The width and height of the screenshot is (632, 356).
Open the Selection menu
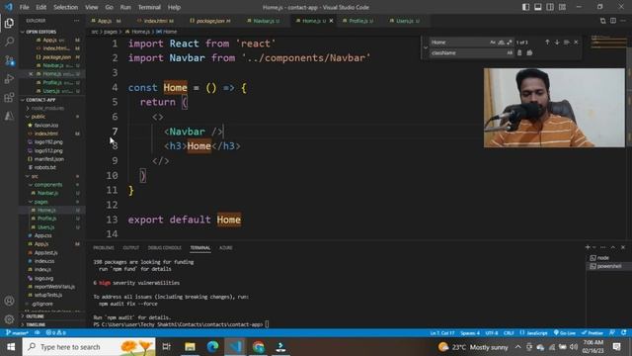(65, 7)
